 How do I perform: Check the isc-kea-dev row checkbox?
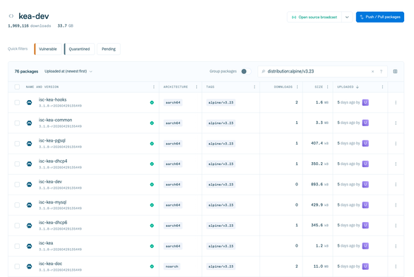click(x=17, y=185)
